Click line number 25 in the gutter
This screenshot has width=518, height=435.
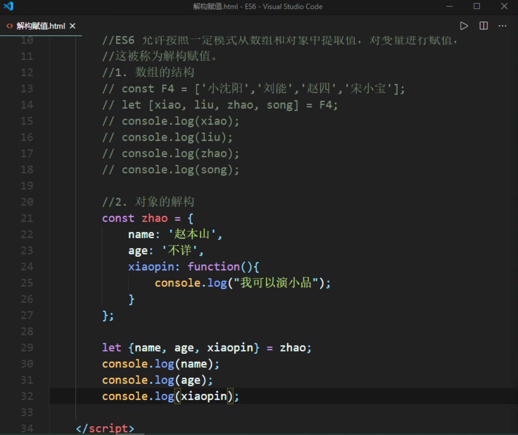click(x=27, y=283)
